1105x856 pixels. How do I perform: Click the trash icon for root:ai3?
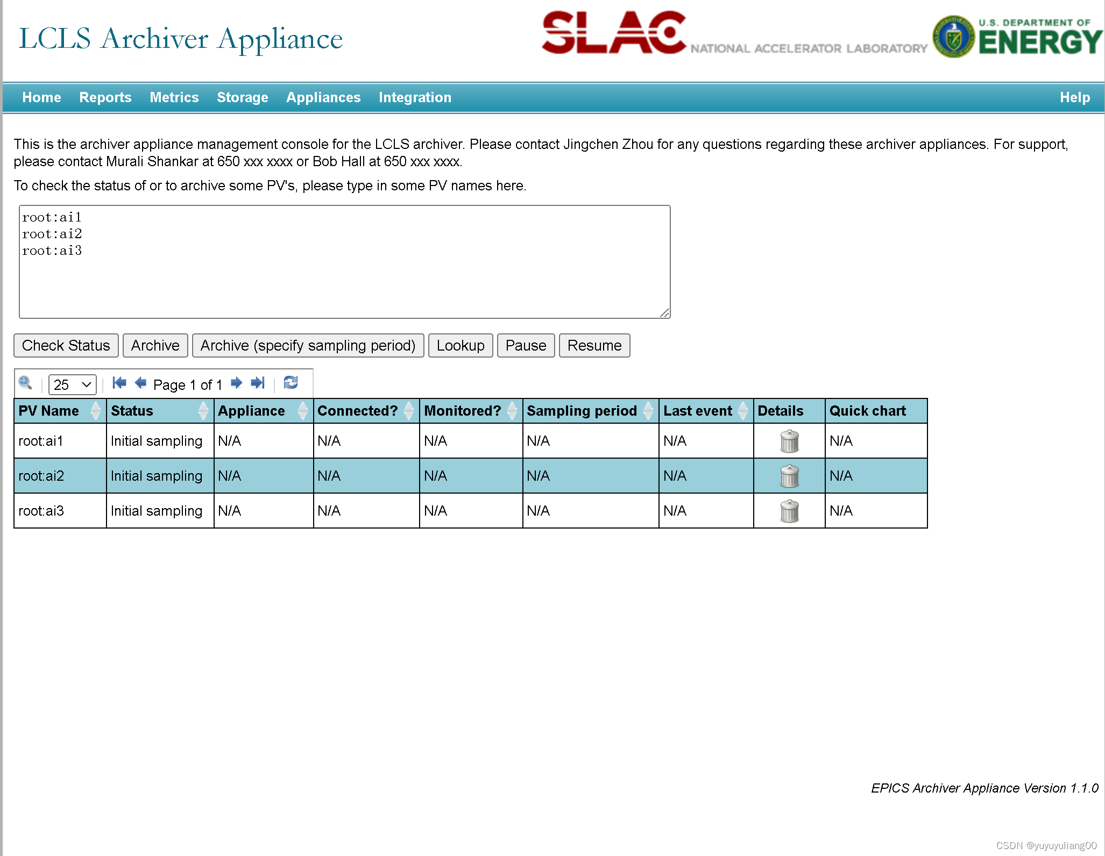pyautogui.click(x=788, y=510)
